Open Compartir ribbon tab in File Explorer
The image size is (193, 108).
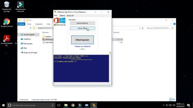point(39,24)
